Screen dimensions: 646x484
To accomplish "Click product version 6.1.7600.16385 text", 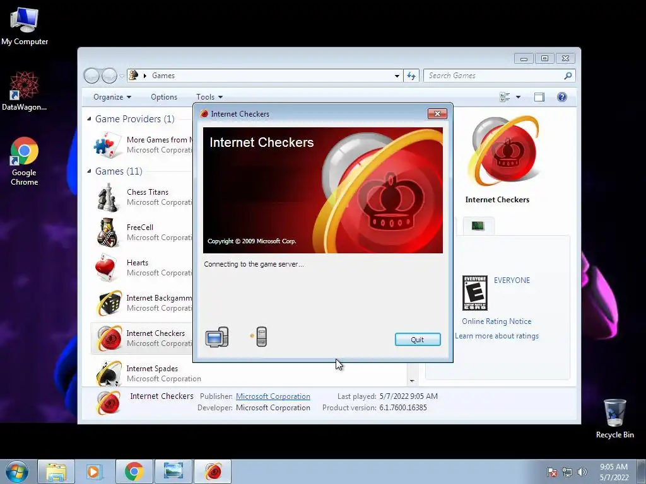I will [403, 408].
